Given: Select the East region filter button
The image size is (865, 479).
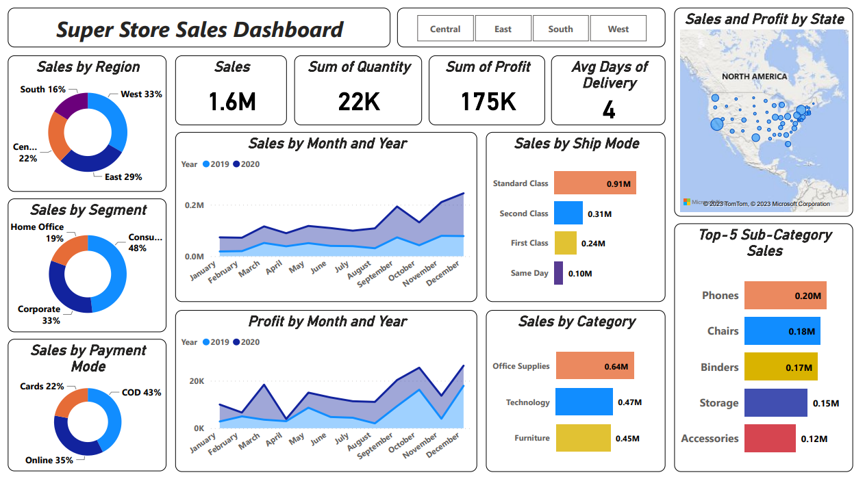Looking at the screenshot, I should coord(503,29).
